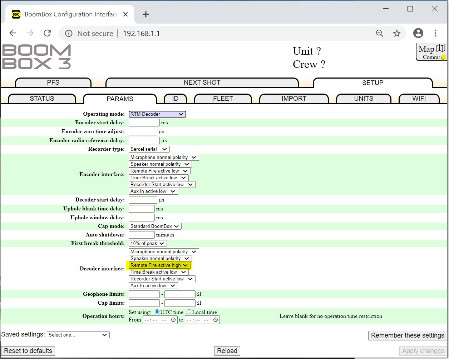Open the highlighted Remote Fire active high dropdown
The image size is (449, 359).
coord(159,265)
